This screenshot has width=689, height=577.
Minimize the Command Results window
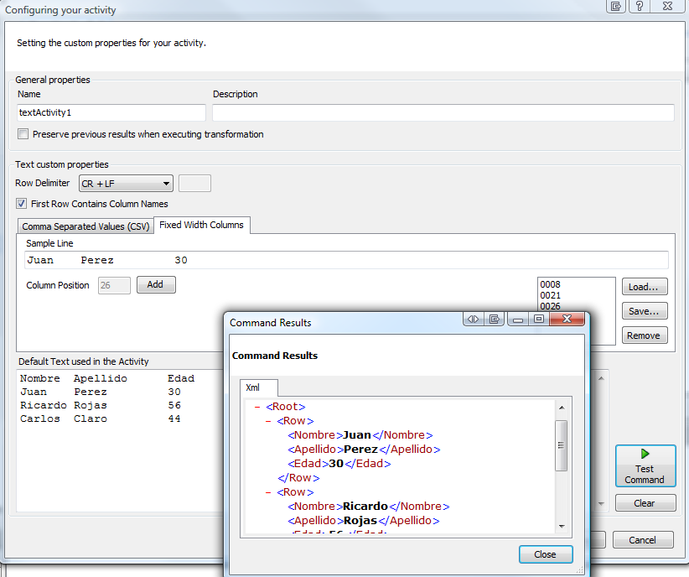tap(518, 319)
